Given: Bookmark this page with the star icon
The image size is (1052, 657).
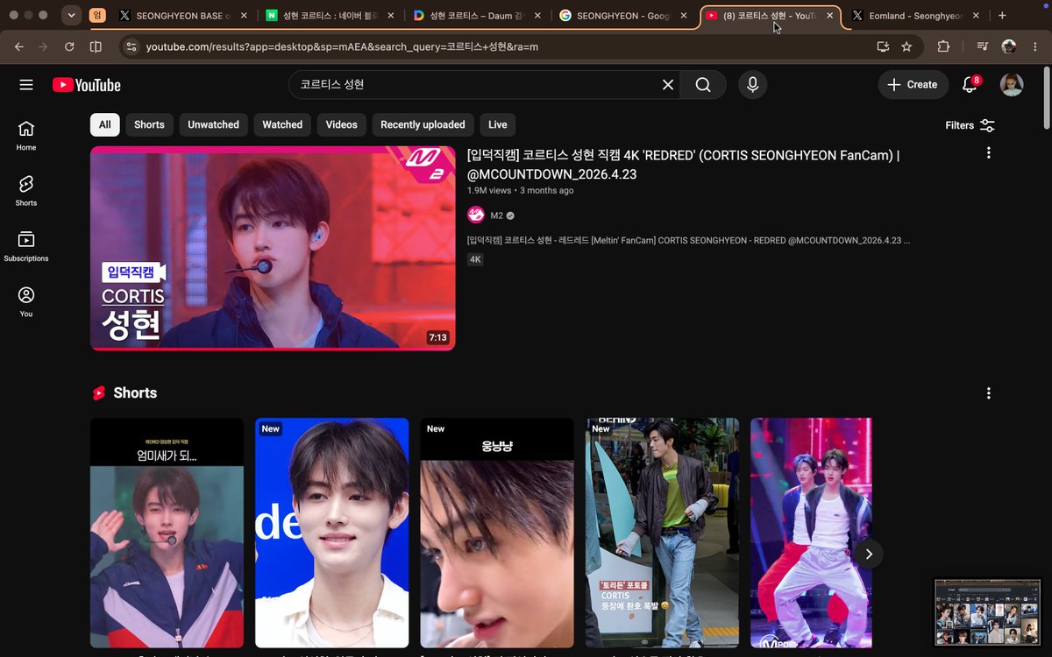Looking at the screenshot, I should (x=906, y=46).
